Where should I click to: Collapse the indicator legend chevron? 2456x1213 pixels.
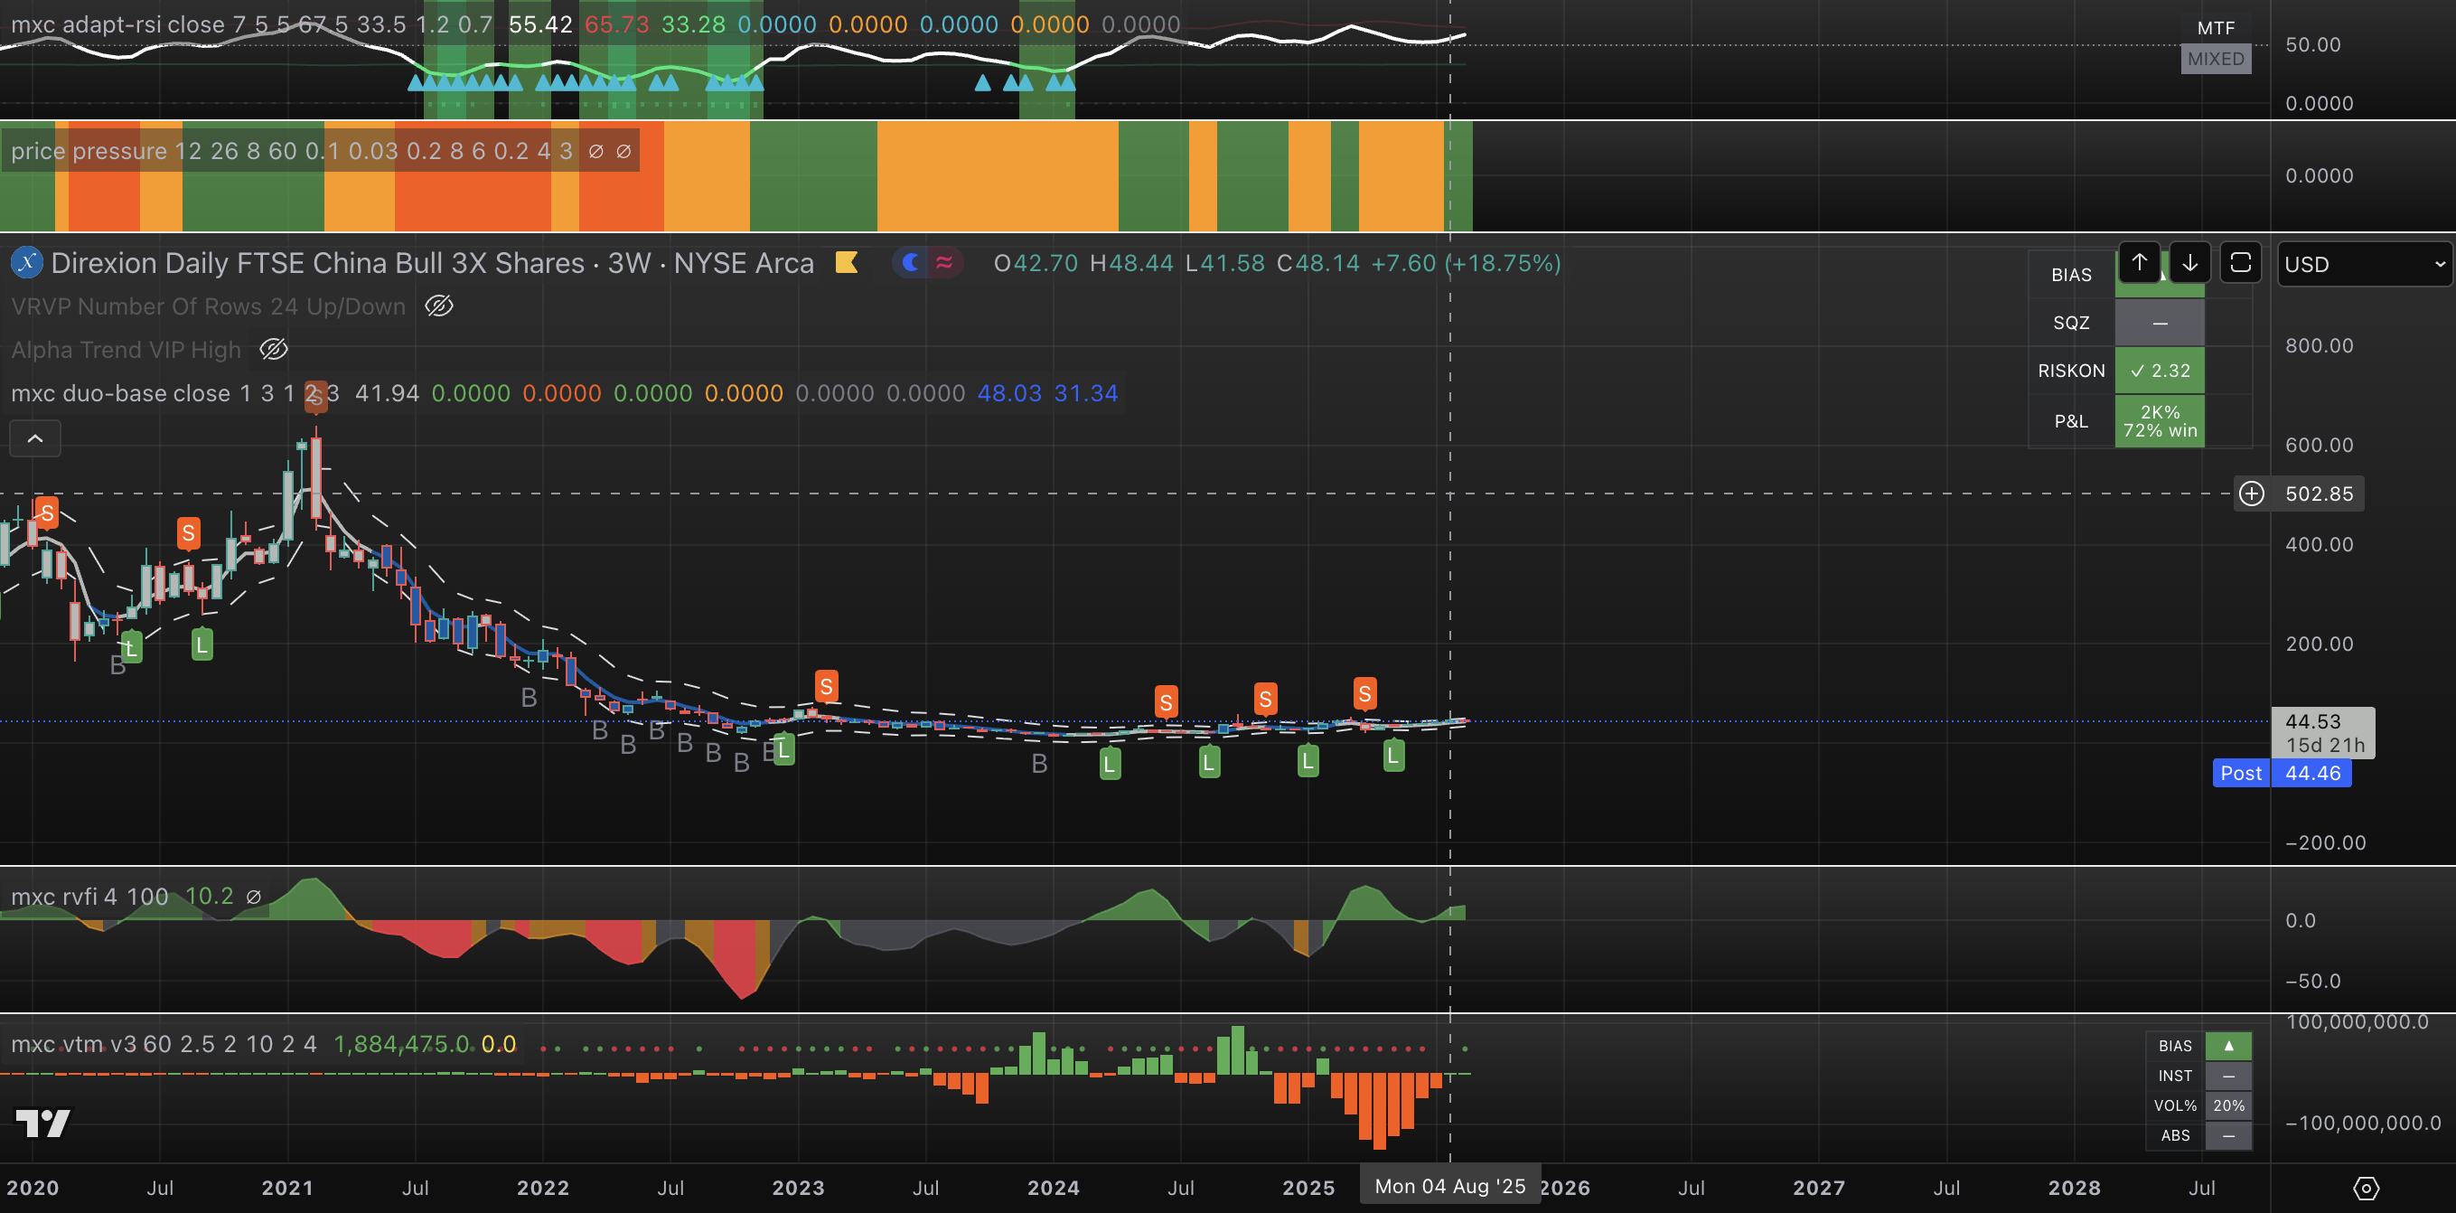pos(35,438)
